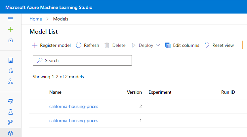
Task: Expand the Deploy dropdown arrow
Action: [158, 45]
